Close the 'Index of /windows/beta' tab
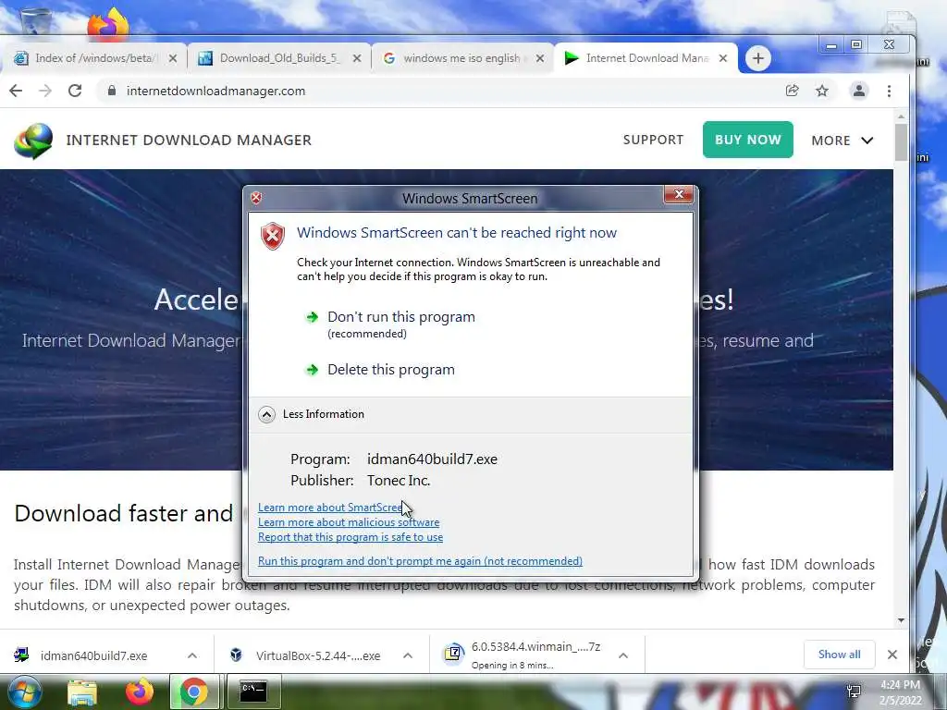947x710 pixels. tap(173, 58)
